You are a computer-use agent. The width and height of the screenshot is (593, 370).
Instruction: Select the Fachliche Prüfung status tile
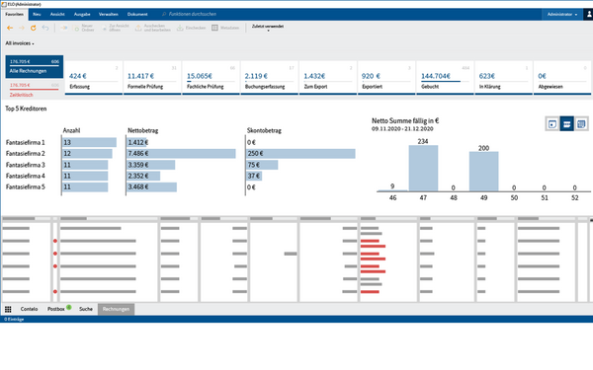pos(211,78)
